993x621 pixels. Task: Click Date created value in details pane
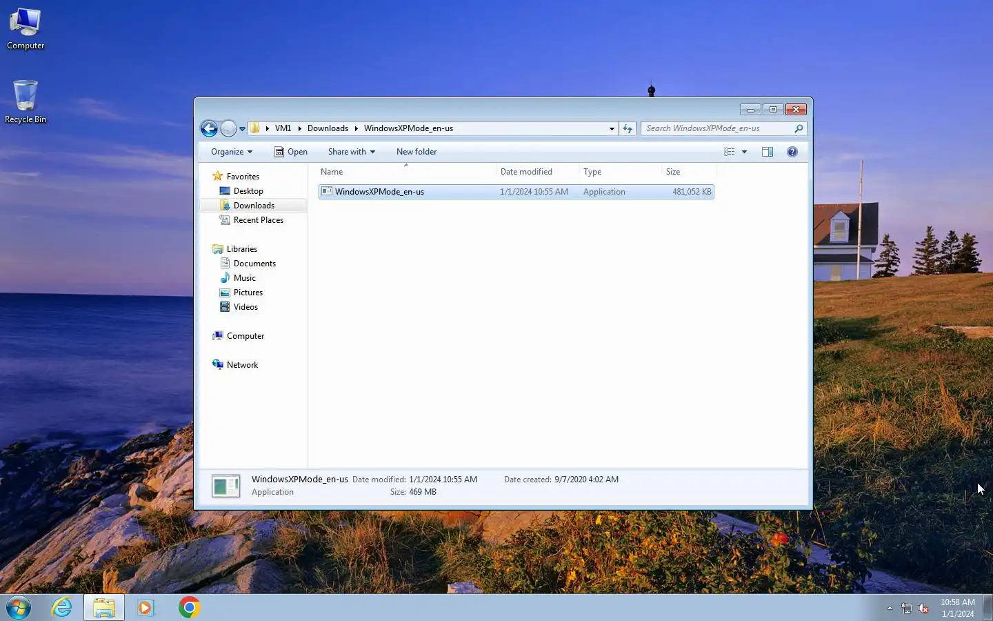[x=586, y=480]
